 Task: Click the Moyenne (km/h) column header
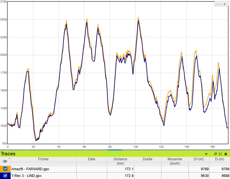tap(175, 161)
